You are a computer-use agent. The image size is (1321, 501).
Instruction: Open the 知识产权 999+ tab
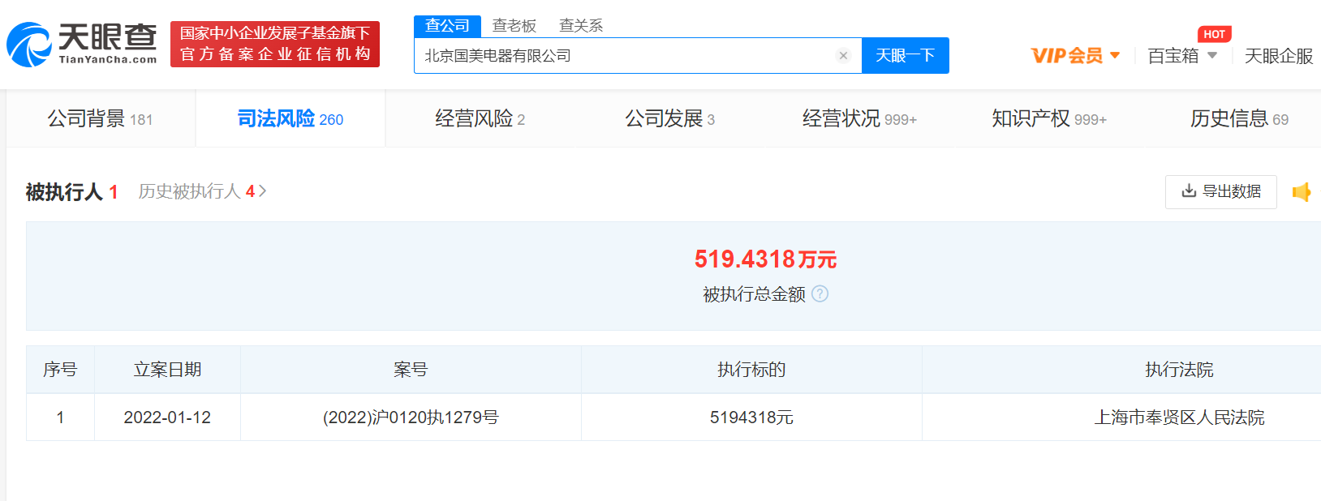point(1050,118)
